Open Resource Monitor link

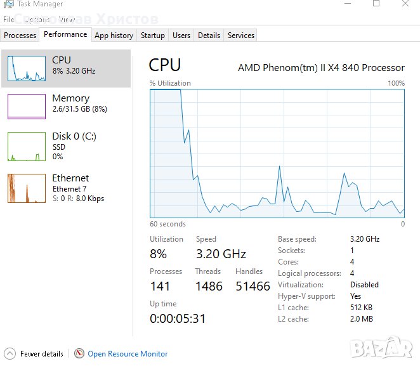128,354
